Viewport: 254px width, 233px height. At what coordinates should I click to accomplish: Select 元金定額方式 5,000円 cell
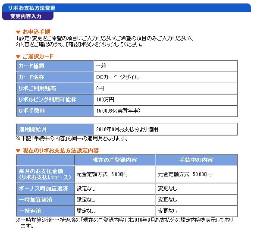pos(115,174)
